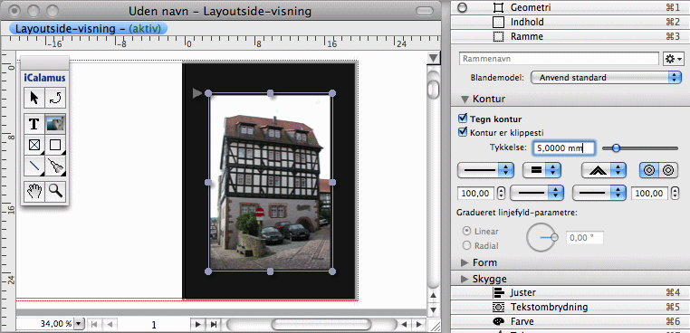Select the line drawing tool
This screenshot has width=690, height=333.
[34, 166]
